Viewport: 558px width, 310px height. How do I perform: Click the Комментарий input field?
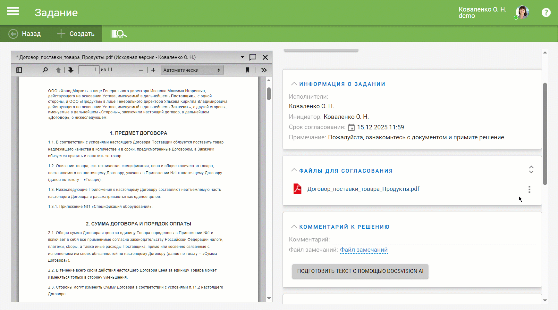433,240
